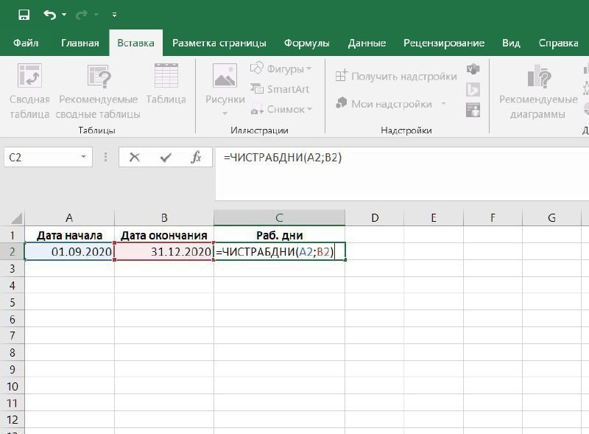Switch to the Формулы tab
The width and height of the screenshot is (589, 434).
[x=306, y=43]
